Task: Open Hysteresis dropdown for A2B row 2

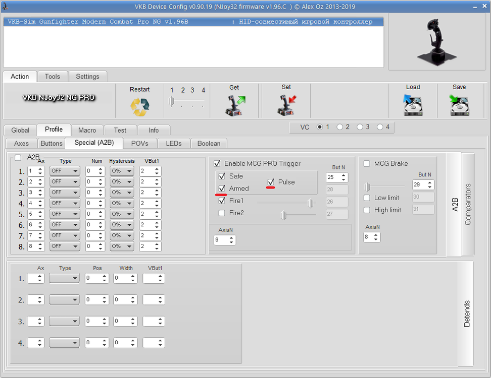Action: pos(122,181)
